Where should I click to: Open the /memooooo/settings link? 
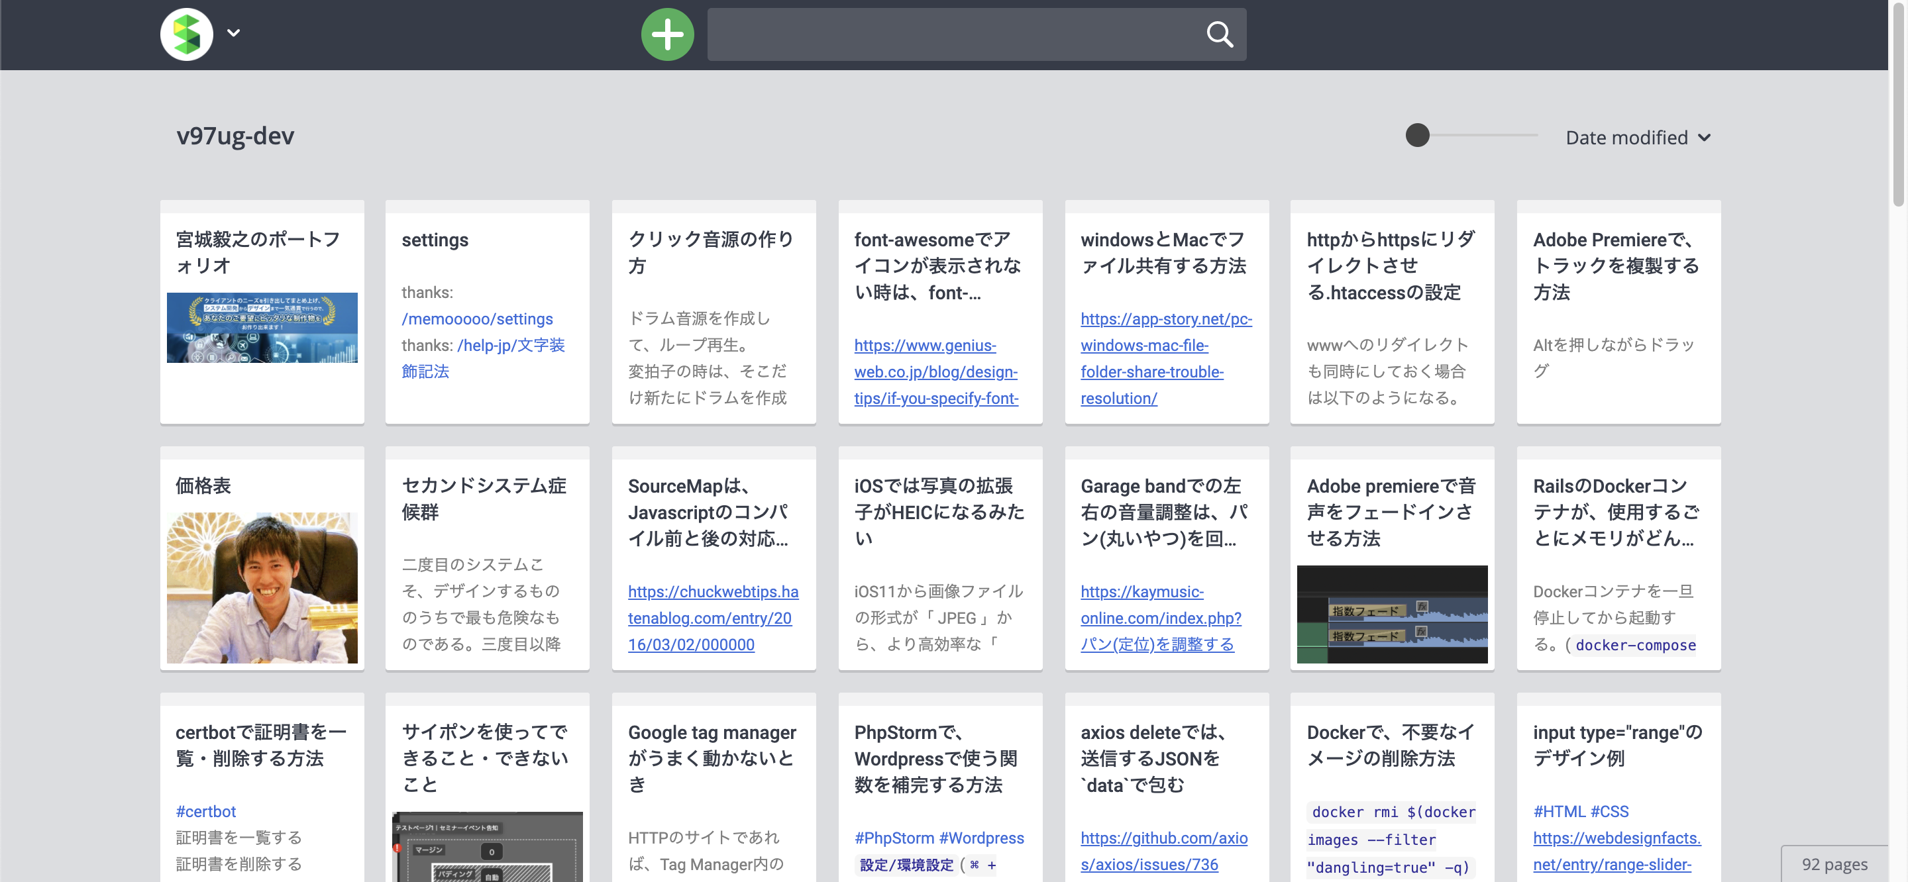tap(477, 319)
